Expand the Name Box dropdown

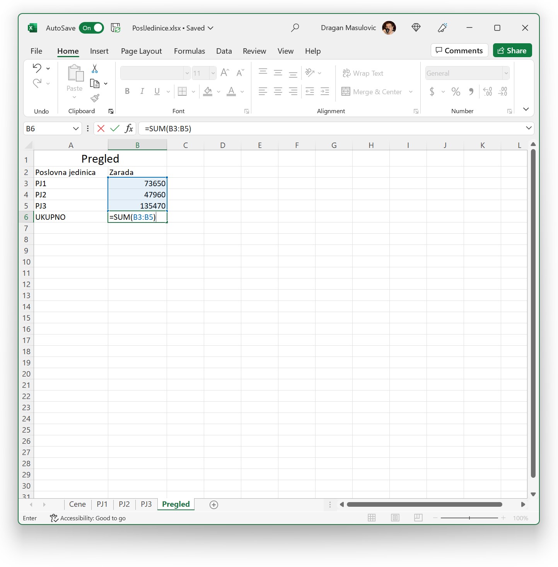coord(76,129)
